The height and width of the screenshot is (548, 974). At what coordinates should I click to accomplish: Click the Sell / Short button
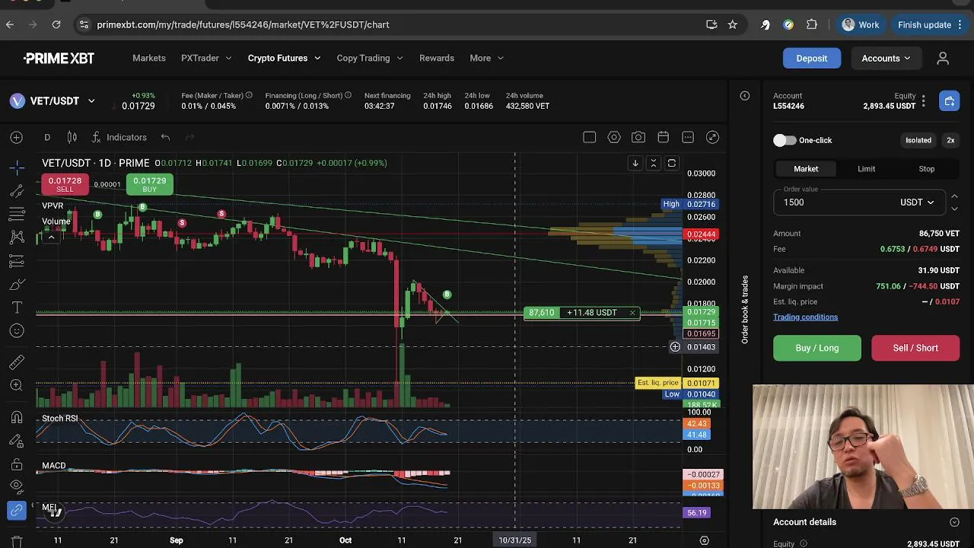point(915,348)
